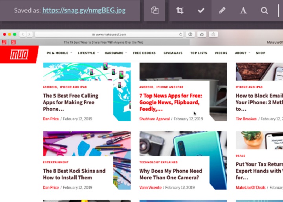Click the Safari address bar
Image resolution: width=283 pixels, height=202 pixels.
pos(110,34)
